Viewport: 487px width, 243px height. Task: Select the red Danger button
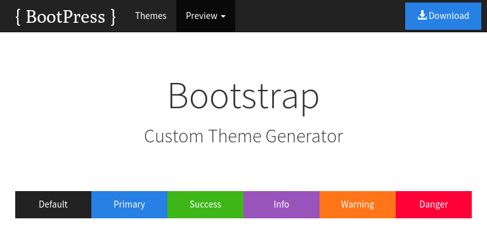coord(434,204)
